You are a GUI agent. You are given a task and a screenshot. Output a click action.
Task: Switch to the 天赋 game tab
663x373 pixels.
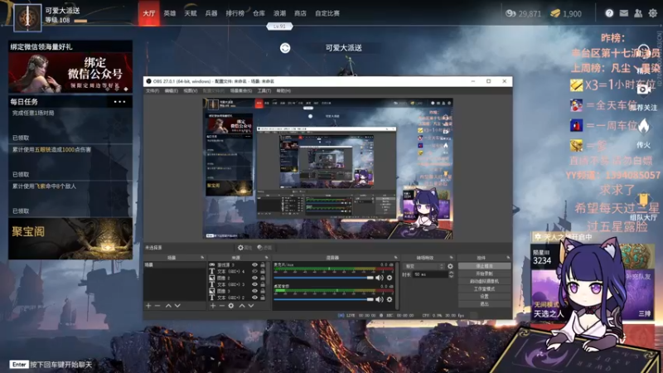point(191,13)
